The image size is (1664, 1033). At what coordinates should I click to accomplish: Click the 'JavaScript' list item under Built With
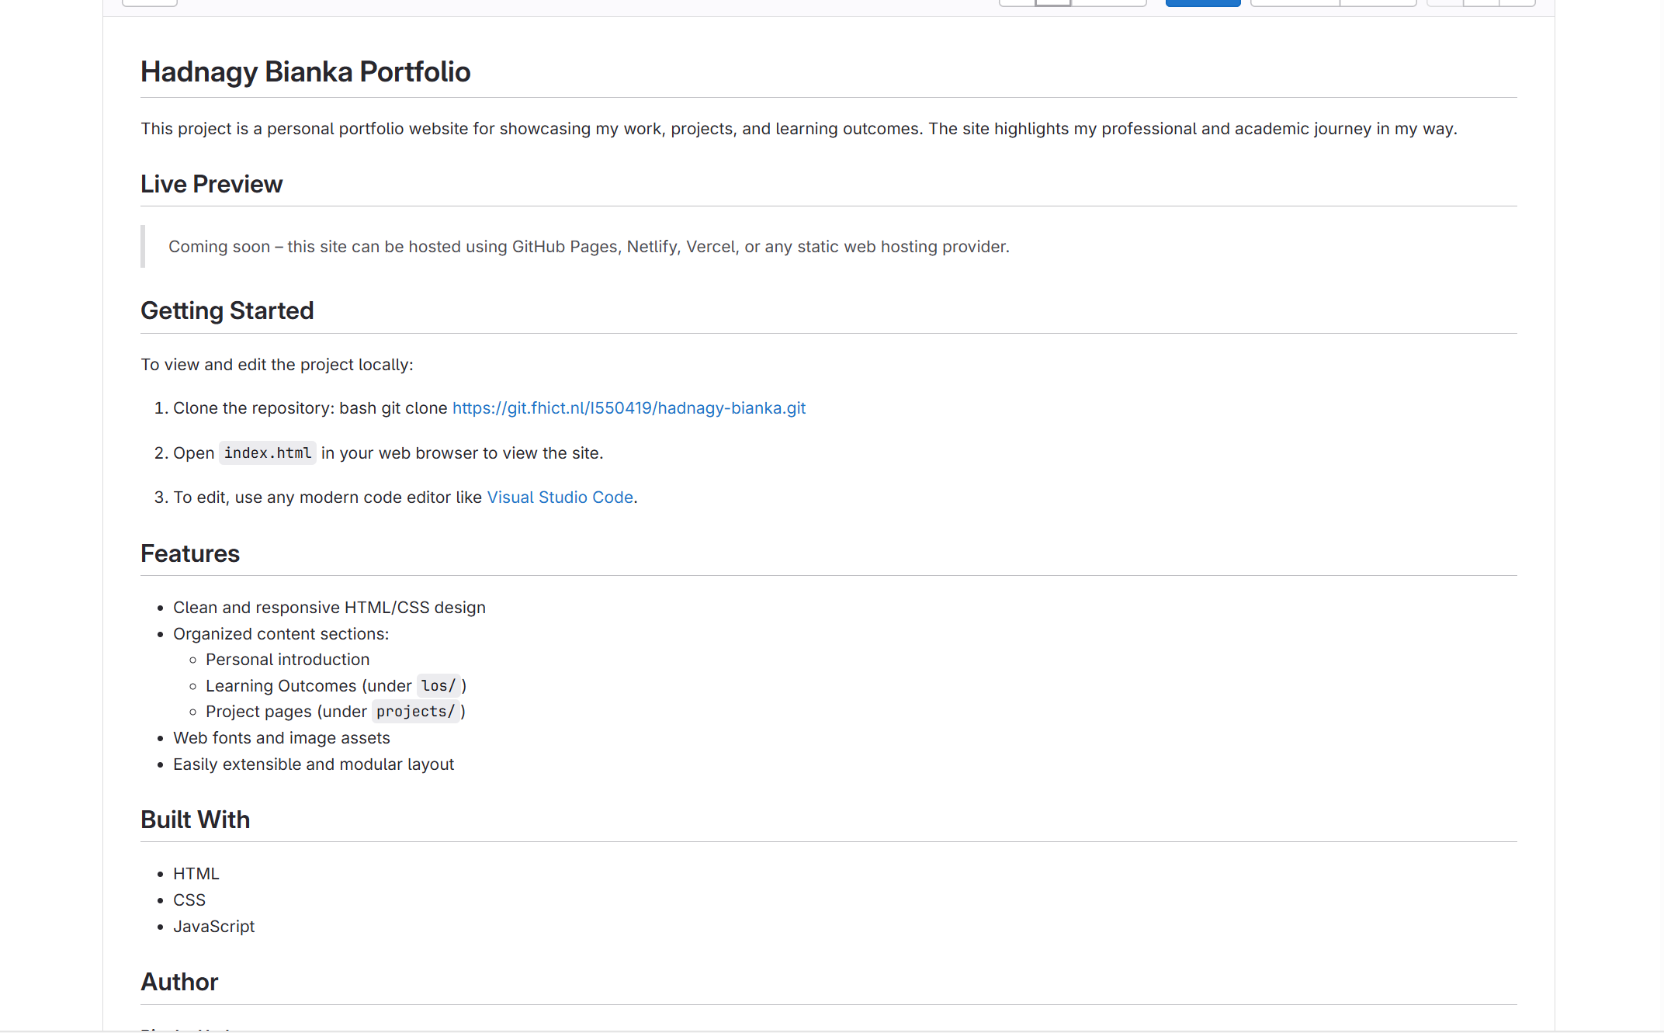[x=214, y=926]
